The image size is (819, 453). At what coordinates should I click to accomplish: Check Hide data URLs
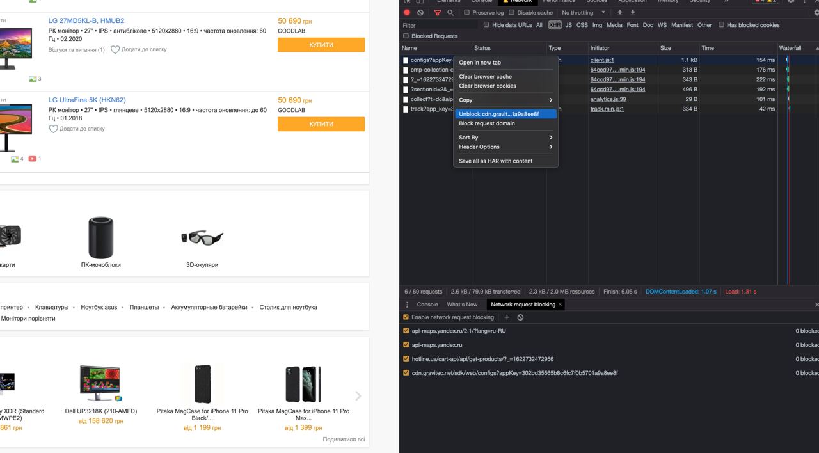(486, 25)
